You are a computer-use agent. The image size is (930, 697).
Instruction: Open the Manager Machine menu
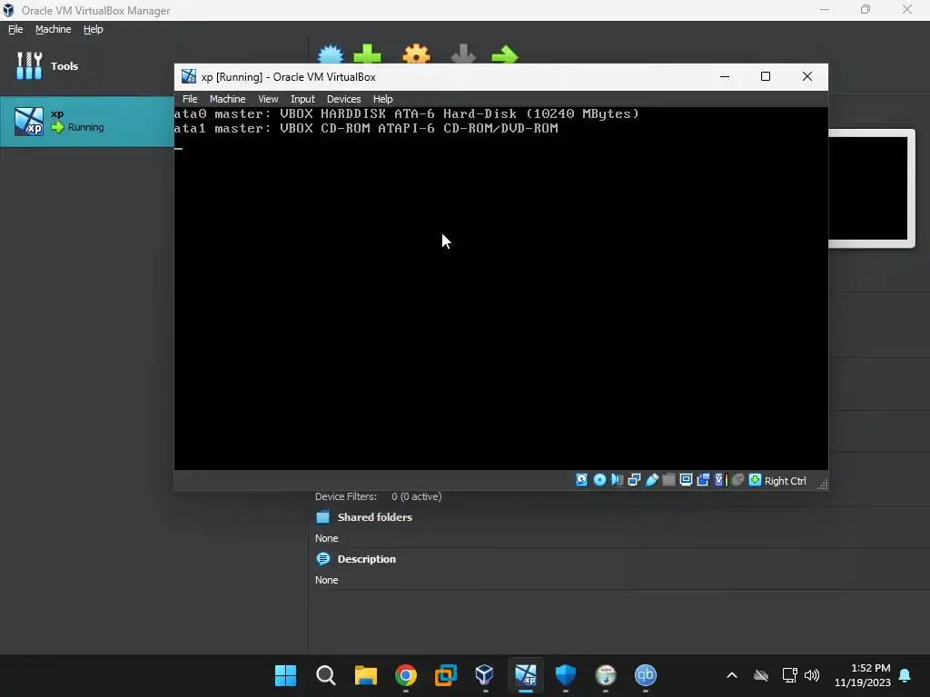53,29
